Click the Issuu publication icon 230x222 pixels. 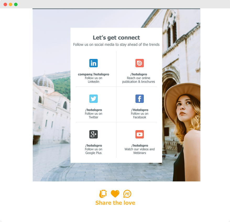coord(140,63)
